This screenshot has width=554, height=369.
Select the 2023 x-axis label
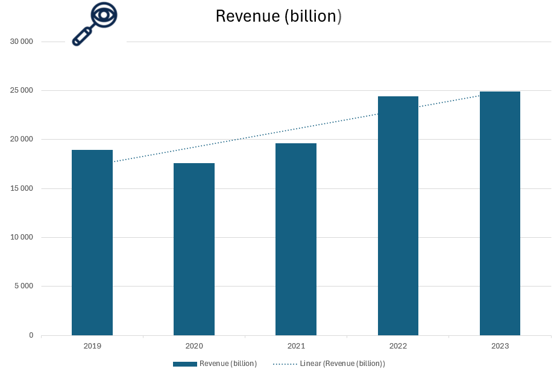click(x=500, y=346)
